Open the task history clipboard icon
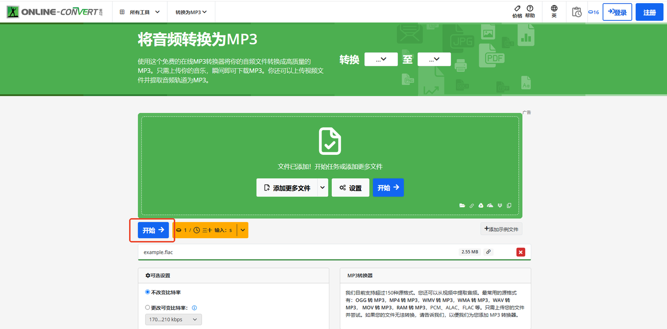Viewport: 667px width, 329px height. (577, 12)
